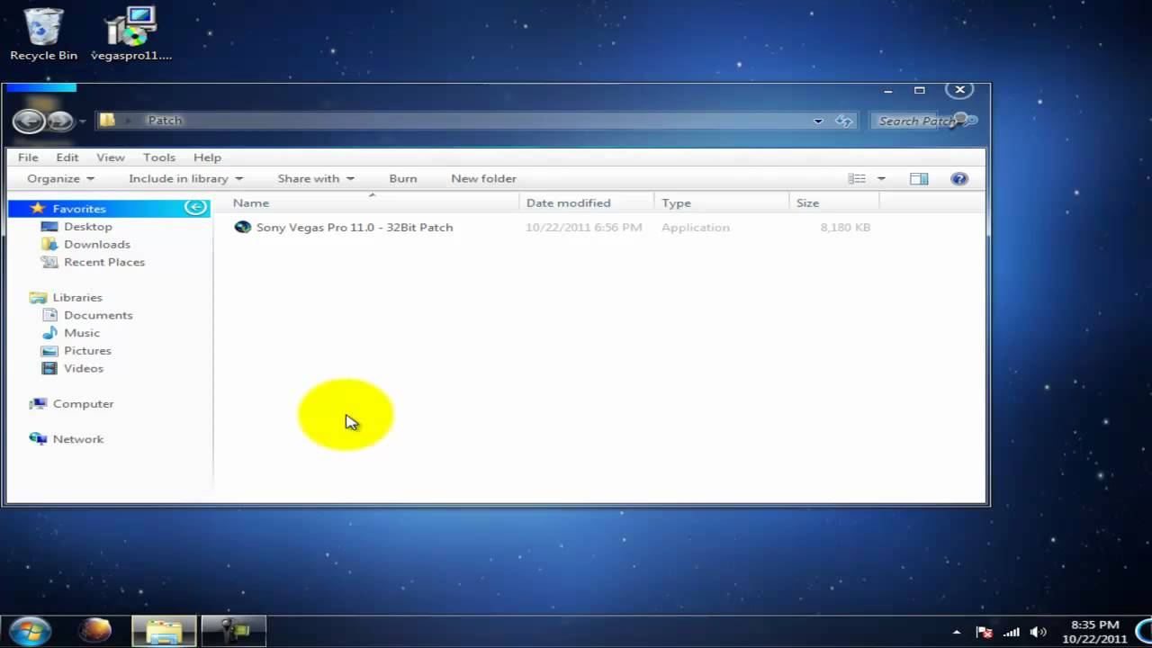
Task: Open the Videos library
Action: click(84, 368)
